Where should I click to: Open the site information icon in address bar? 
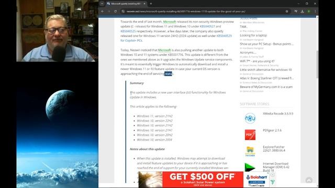click(x=123, y=11)
